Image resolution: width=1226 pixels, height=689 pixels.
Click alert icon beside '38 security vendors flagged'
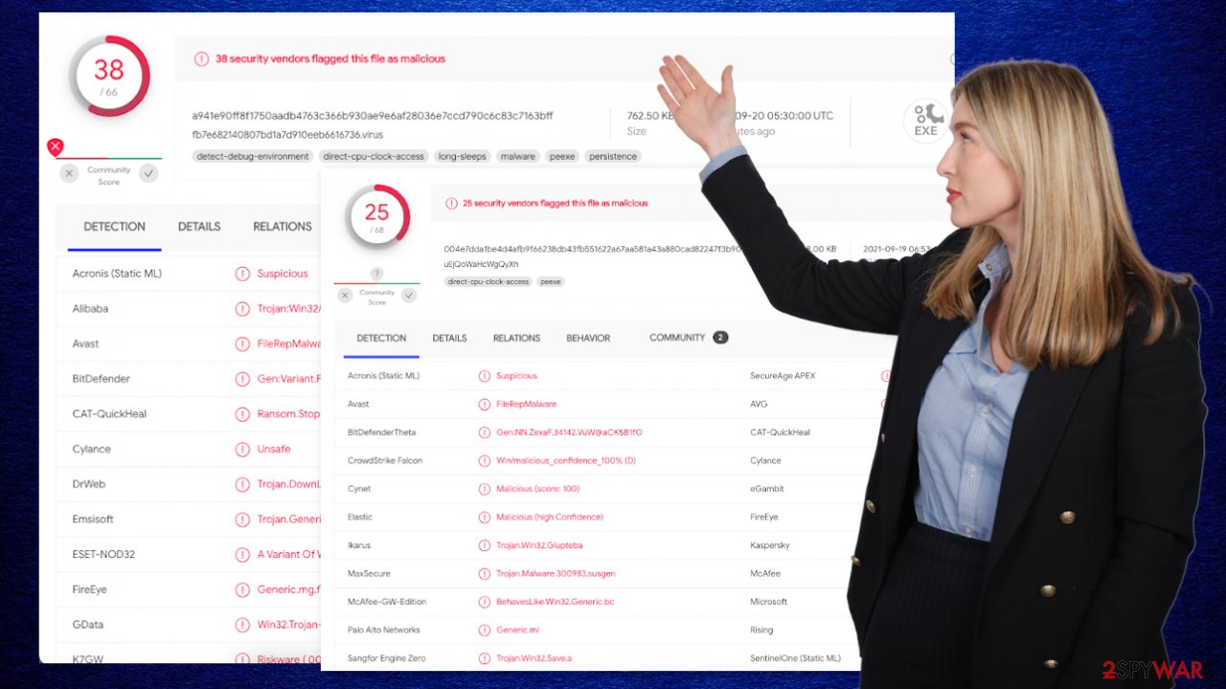(201, 58)
